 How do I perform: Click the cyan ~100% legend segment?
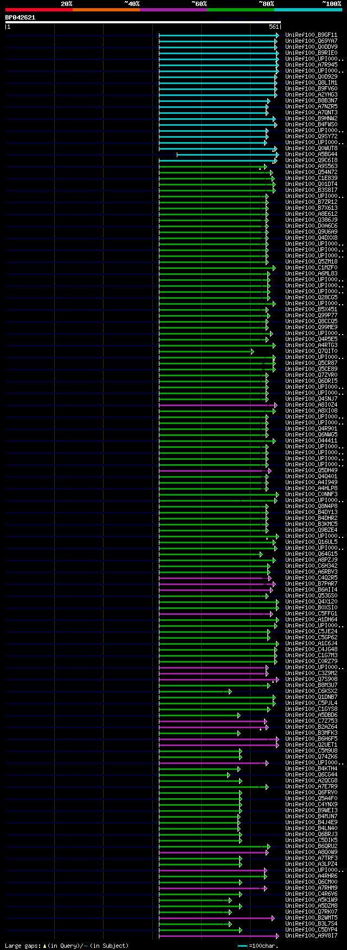pyautogui.click(x=308, y=10)
